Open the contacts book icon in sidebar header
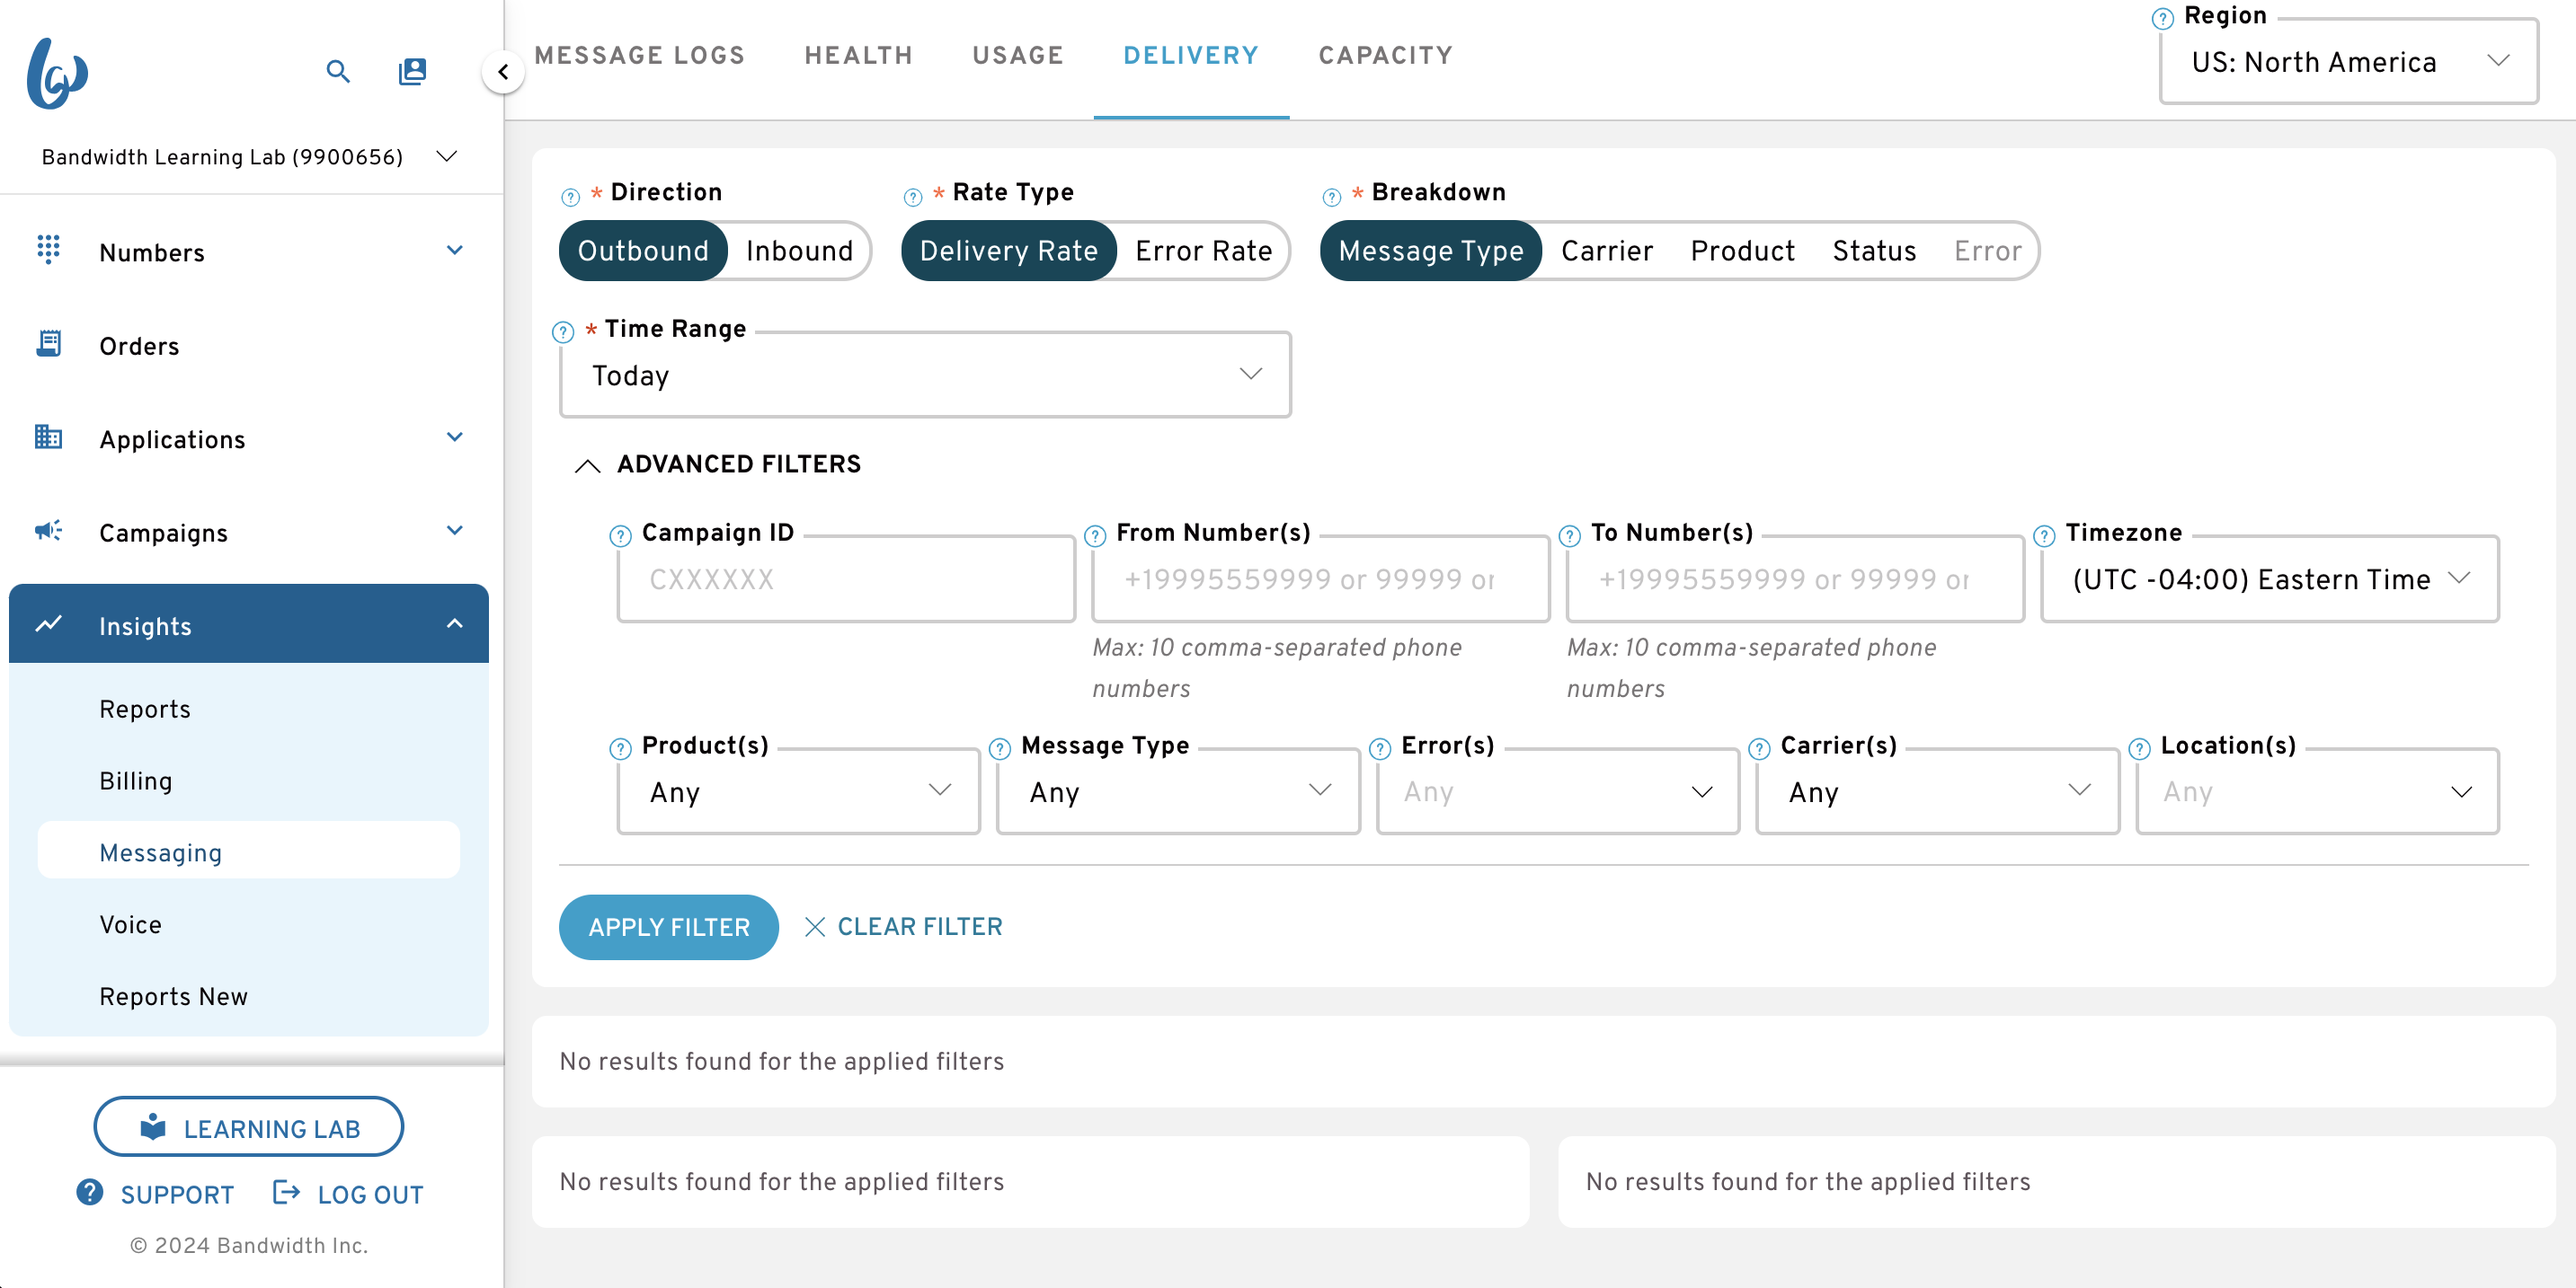This screenshot has width=2576, height=1288. pyautogui.click(x=412, y=71)
